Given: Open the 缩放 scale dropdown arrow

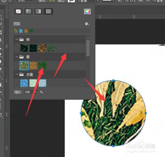Looking at the screenshot, I should point(36,92).
